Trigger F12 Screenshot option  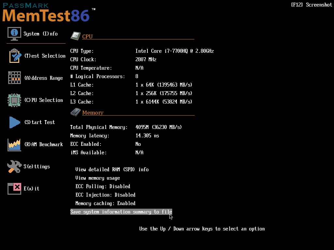(x=311, y=5)
